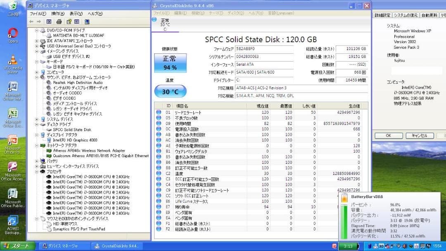Click the print icon in Device Manager toolbar

coord(59,21)
